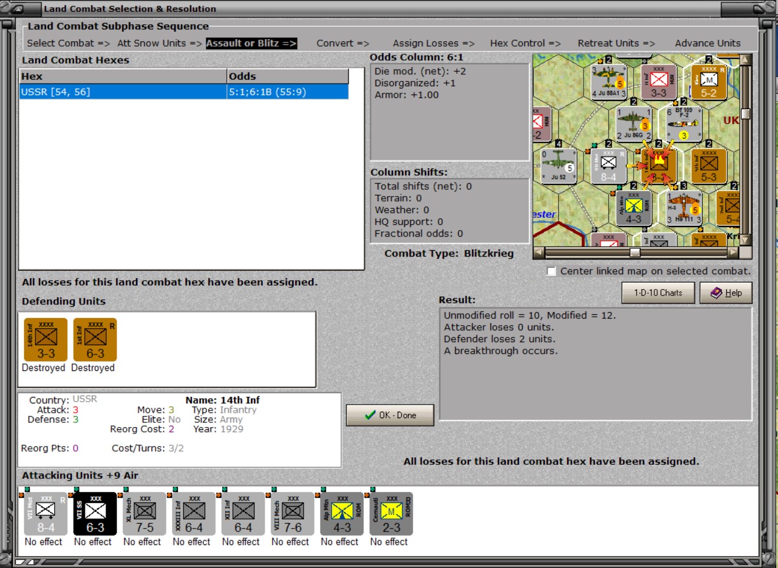Select the Romanian Cernauti 2-3 militia attacker
Viewport: 778px width, 568px height.
coord(391,514)
